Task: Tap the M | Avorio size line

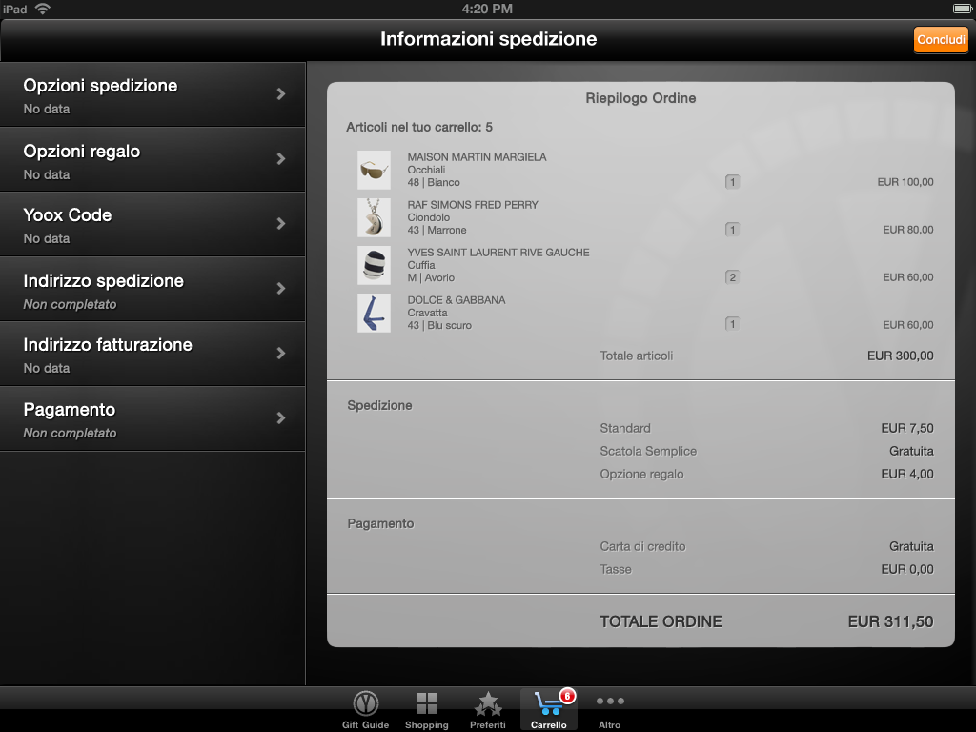Action: 431,277
